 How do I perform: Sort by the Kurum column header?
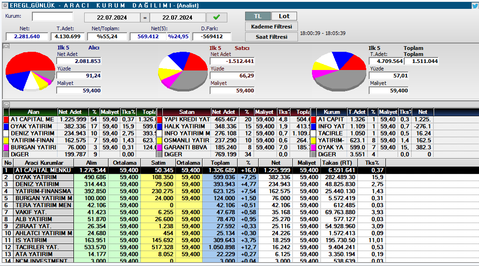pyautogui.click(x=332, y=112)
